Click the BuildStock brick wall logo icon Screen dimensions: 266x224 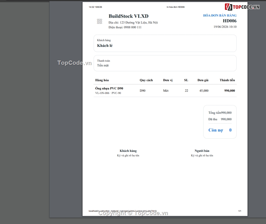[100, 21]
